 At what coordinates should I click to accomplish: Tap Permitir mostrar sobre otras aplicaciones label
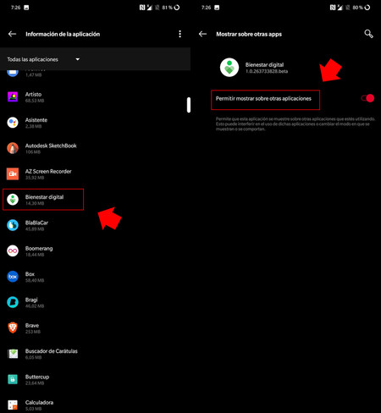pos(263,98)
